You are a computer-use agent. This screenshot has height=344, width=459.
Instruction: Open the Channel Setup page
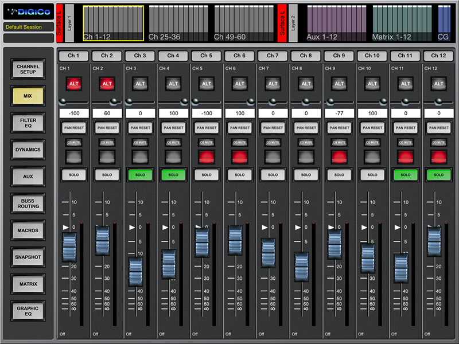point(28,69)
